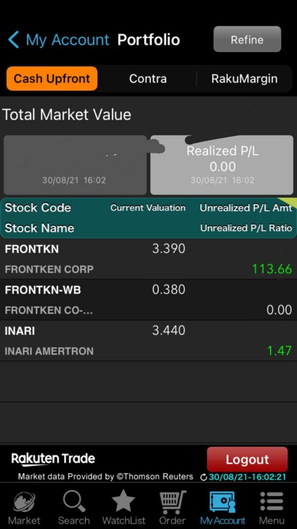
Task: Tap the Total Market Value card
Action: (x=75, y=165)
